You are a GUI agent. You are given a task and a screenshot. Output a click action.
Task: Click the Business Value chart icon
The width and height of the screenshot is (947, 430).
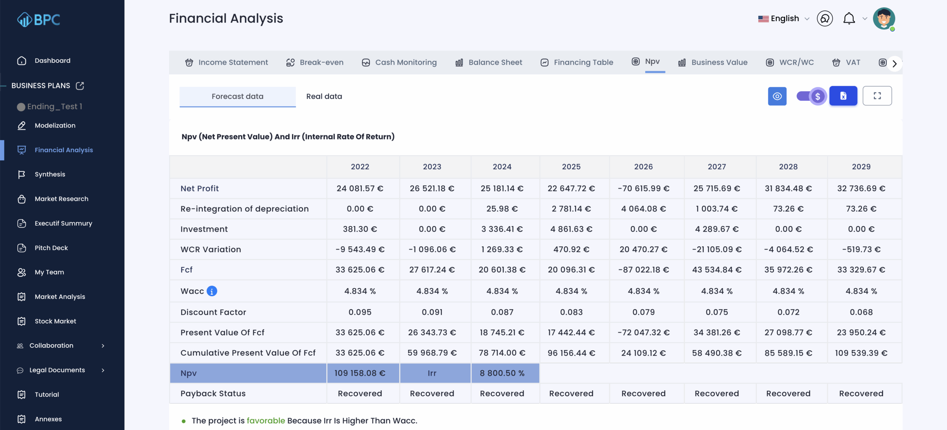[682, 62]
